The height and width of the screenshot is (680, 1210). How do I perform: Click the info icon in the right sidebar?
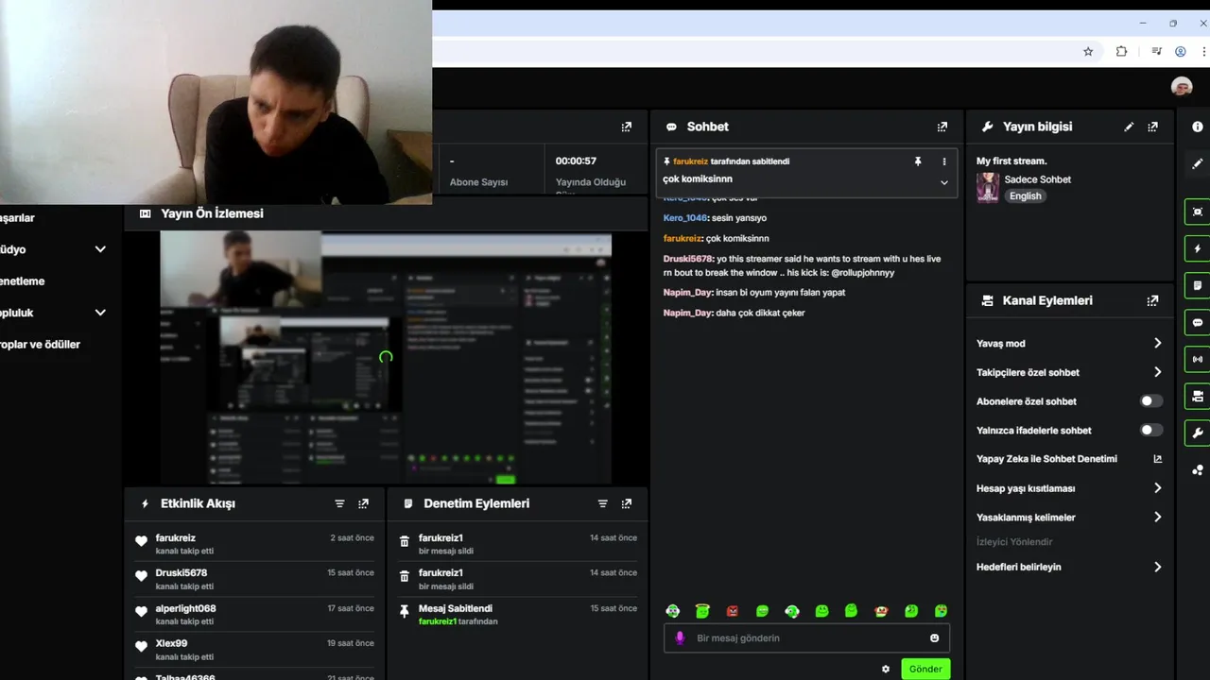click(x=1198, y=127)
